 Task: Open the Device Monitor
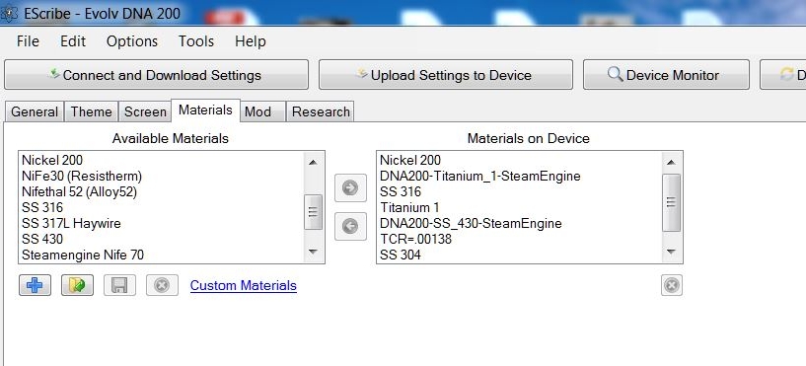666,75
